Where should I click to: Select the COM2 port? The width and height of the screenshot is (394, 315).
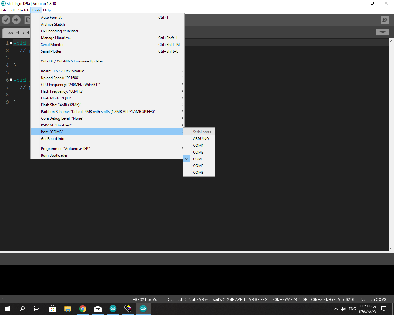[199, 152]
